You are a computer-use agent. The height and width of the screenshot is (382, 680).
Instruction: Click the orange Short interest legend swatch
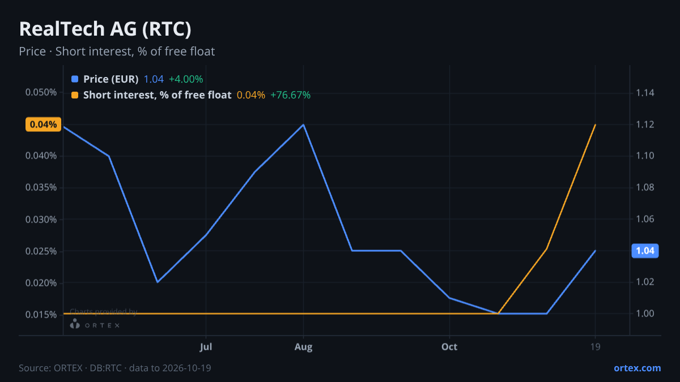point(75,95)
